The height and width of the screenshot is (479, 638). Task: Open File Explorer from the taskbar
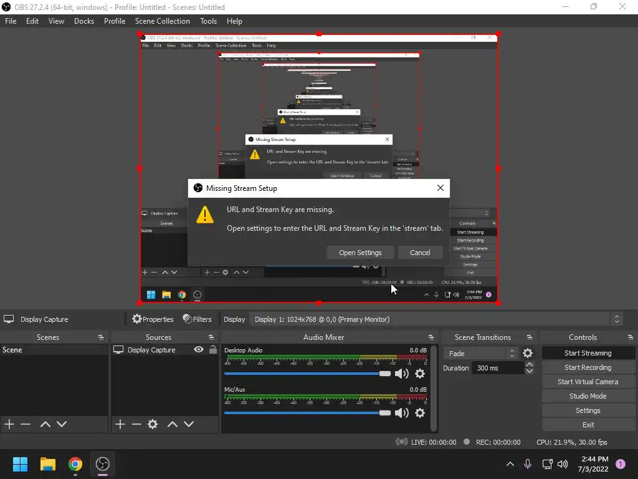click(47, 464)
